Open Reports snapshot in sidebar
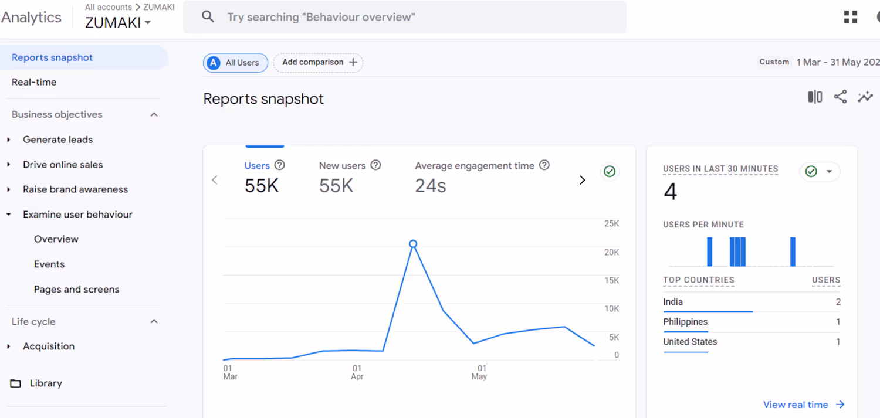The width and height of the screenshot is (880, 418). (52, 57)
